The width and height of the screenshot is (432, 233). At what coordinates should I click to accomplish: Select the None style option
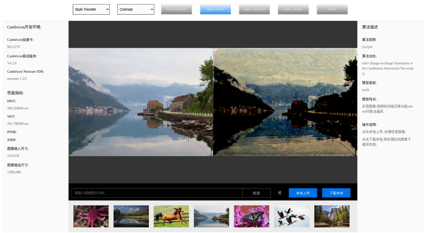pos(332,9)
